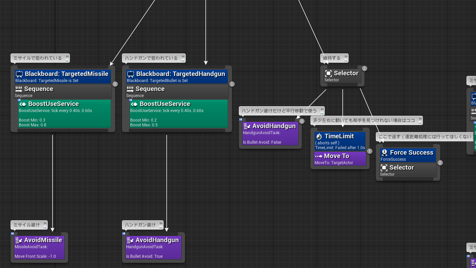Click the service icon on BoostUseService with Boost Min 0.3
Image resolution: width=476 pixels, height=268 pixels.
[x=23, y=104]
